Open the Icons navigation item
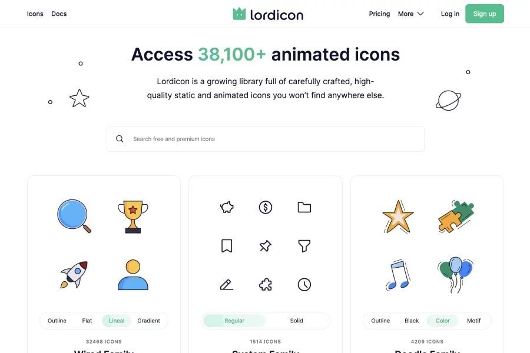Viewport: 530px width, 353px height. coord(35,14)
